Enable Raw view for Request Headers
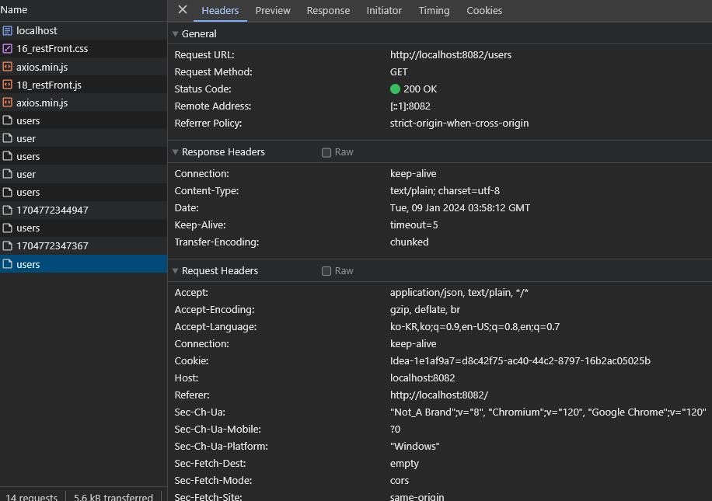 326,271
